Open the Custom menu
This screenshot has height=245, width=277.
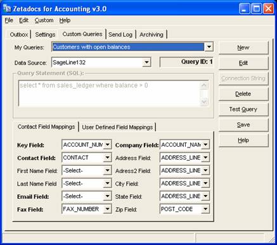pyautogui.click(x=44, y=20)
